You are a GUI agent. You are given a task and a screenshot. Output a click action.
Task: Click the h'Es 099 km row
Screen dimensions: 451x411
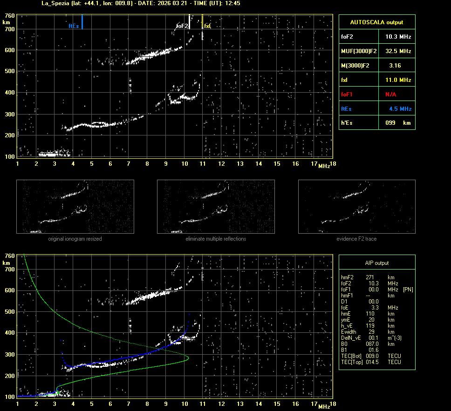(376, 123)
